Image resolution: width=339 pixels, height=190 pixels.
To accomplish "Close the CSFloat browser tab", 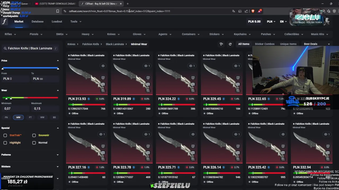I will 121,4.
